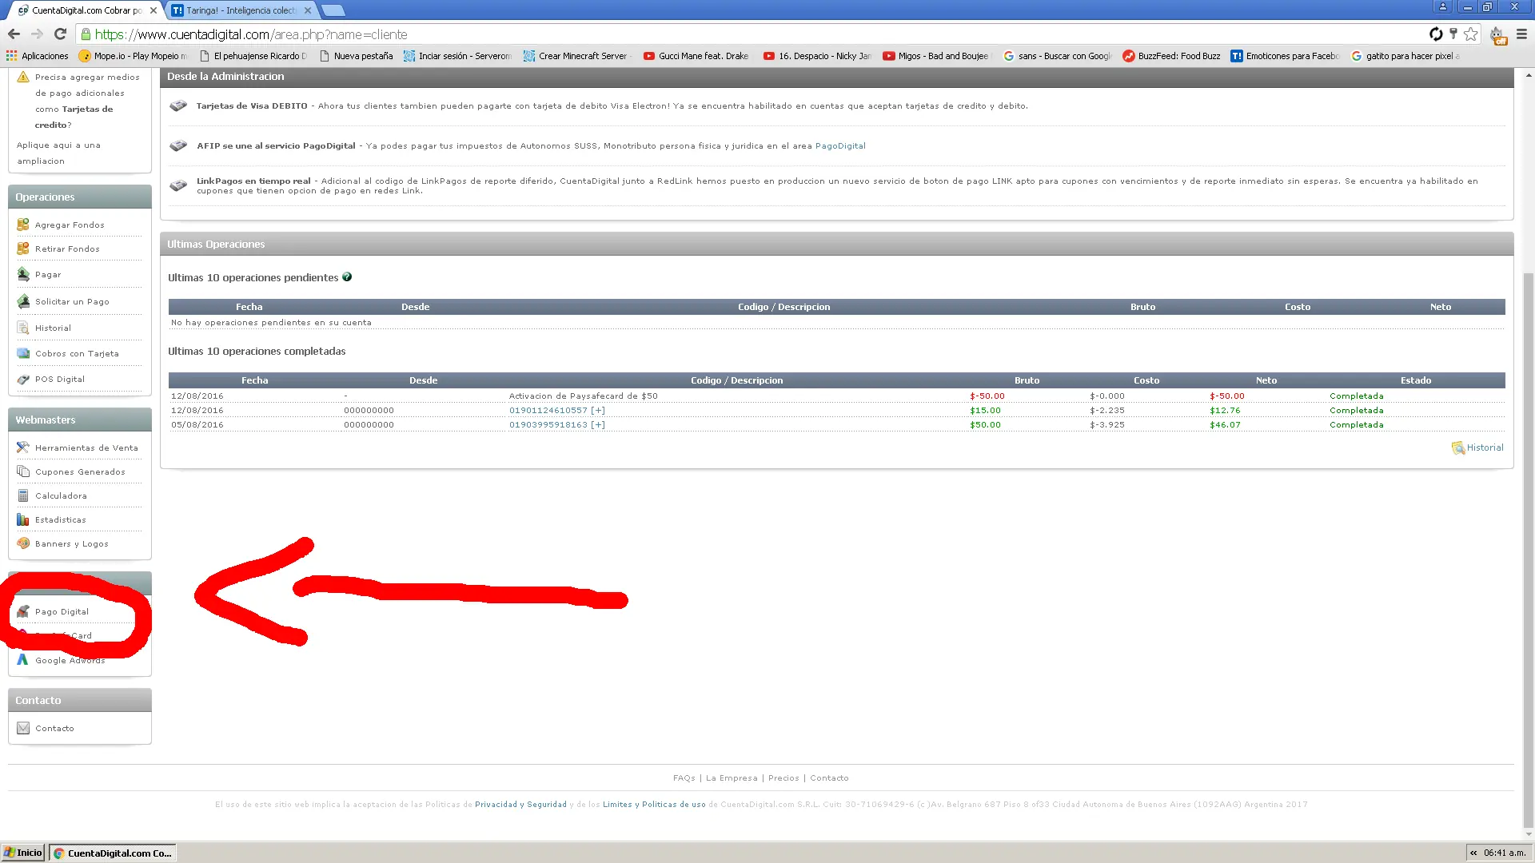Reload the page with the refresh button
Image resolution: width=1535 pixels, height=863 pixels.
60,34
